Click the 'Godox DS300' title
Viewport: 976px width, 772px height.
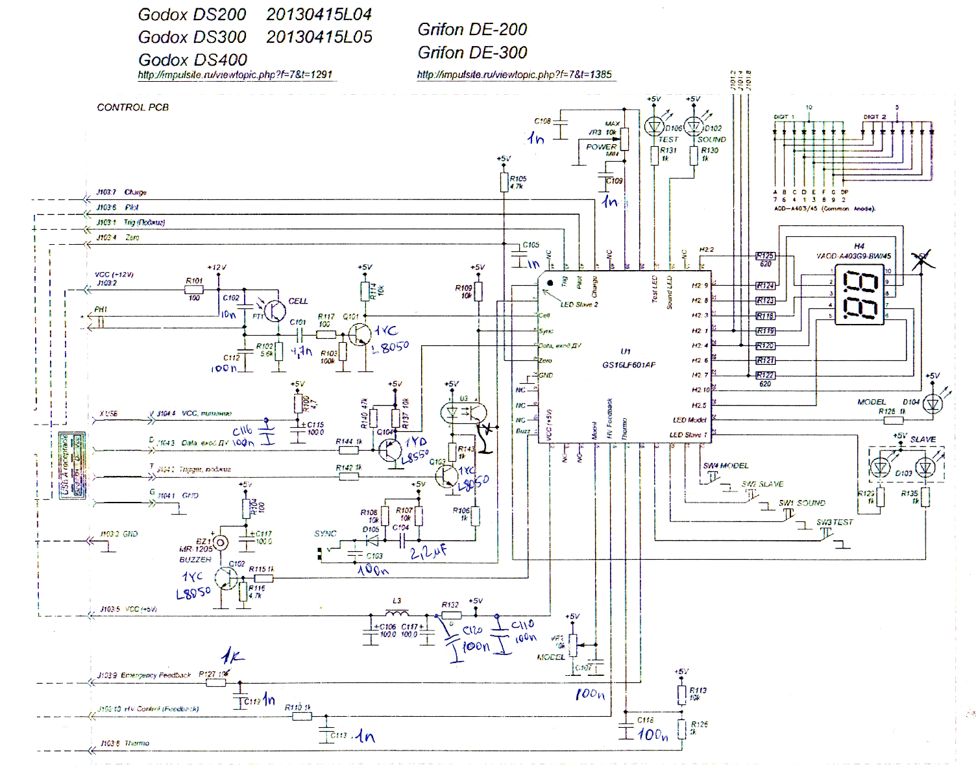(192, 37)
